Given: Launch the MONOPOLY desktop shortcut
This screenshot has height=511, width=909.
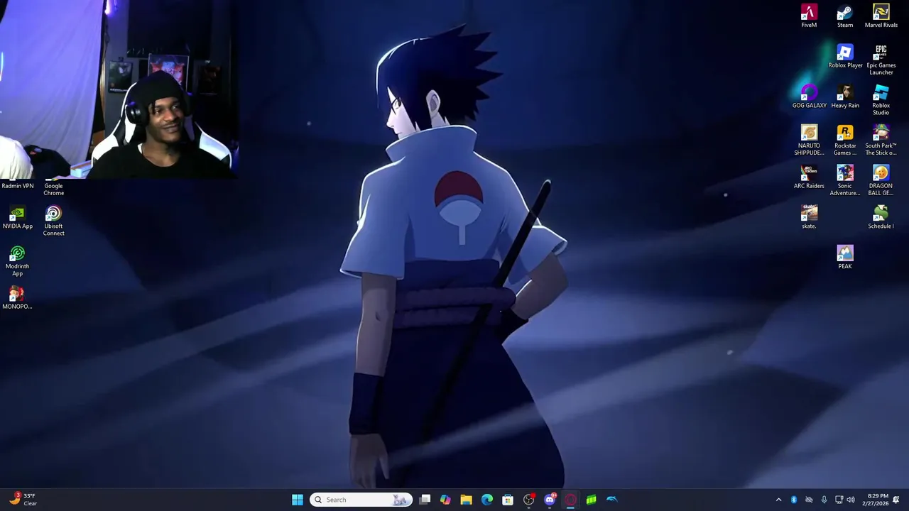Looking at the screenshot, I should click(17, 298).
